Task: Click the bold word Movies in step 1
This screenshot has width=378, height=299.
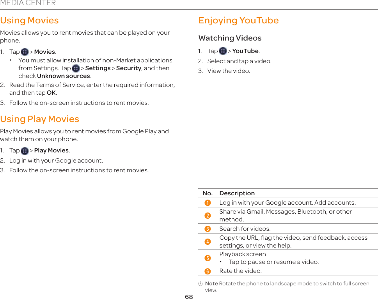Action: pyautogui.click(x=44, y=52)
